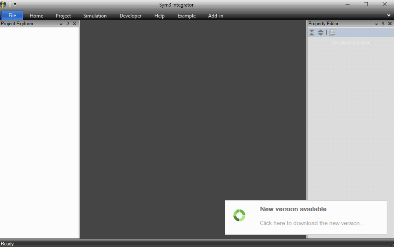Open Property Editor panel options dropdown
The height and width of the screenshot is (247, 394).
(x=376, y=24)
